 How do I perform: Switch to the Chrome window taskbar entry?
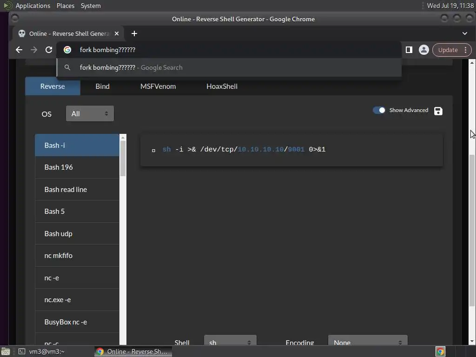133,351
